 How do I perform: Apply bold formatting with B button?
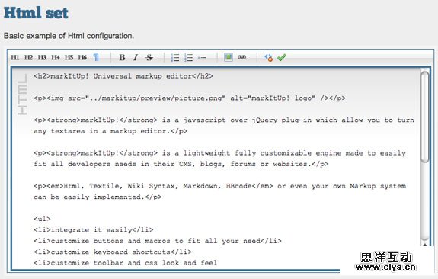pyautogui.click(x=122, y=58)
